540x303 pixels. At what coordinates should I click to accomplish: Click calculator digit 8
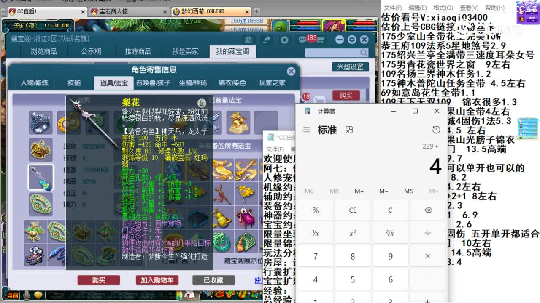pos(353,256)
